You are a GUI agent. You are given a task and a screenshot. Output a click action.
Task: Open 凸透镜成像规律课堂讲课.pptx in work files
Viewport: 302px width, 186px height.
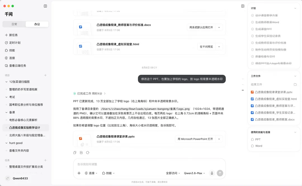coord(273,92)
